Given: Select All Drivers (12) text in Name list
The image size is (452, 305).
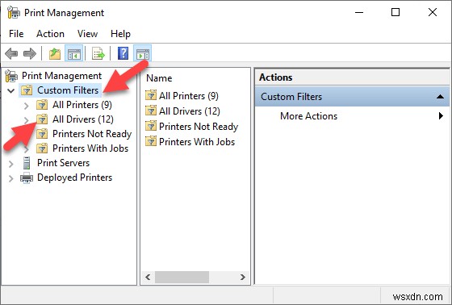Looking at the screenshot, I should coord(190,111).
